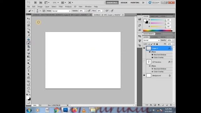Select the Spot Healing Brush tool
This screenshot has height=113, width=201.
pos(29,40)
